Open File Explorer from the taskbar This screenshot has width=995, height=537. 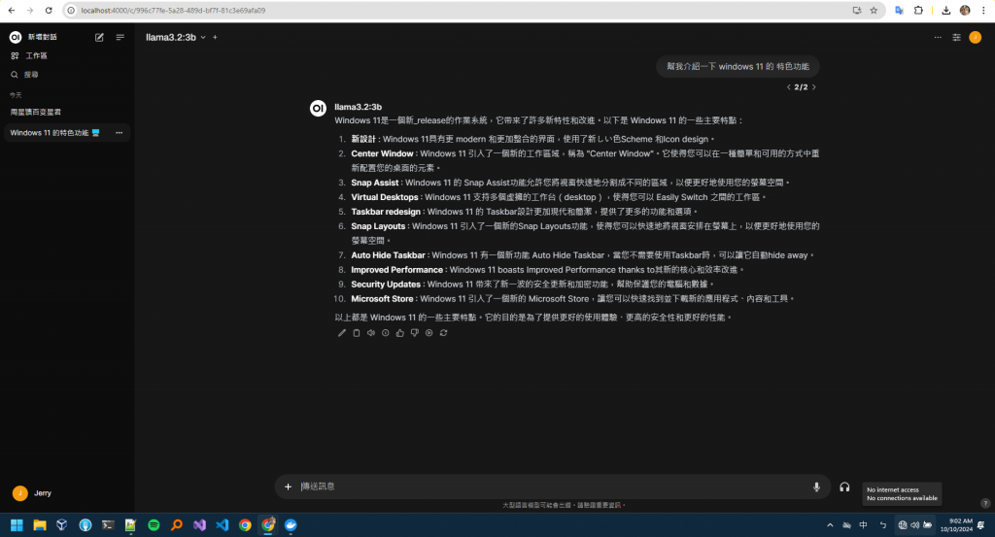click(39, 525)
